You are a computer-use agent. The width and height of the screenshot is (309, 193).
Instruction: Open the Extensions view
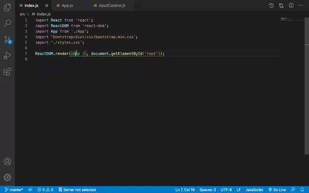[7, 72]
